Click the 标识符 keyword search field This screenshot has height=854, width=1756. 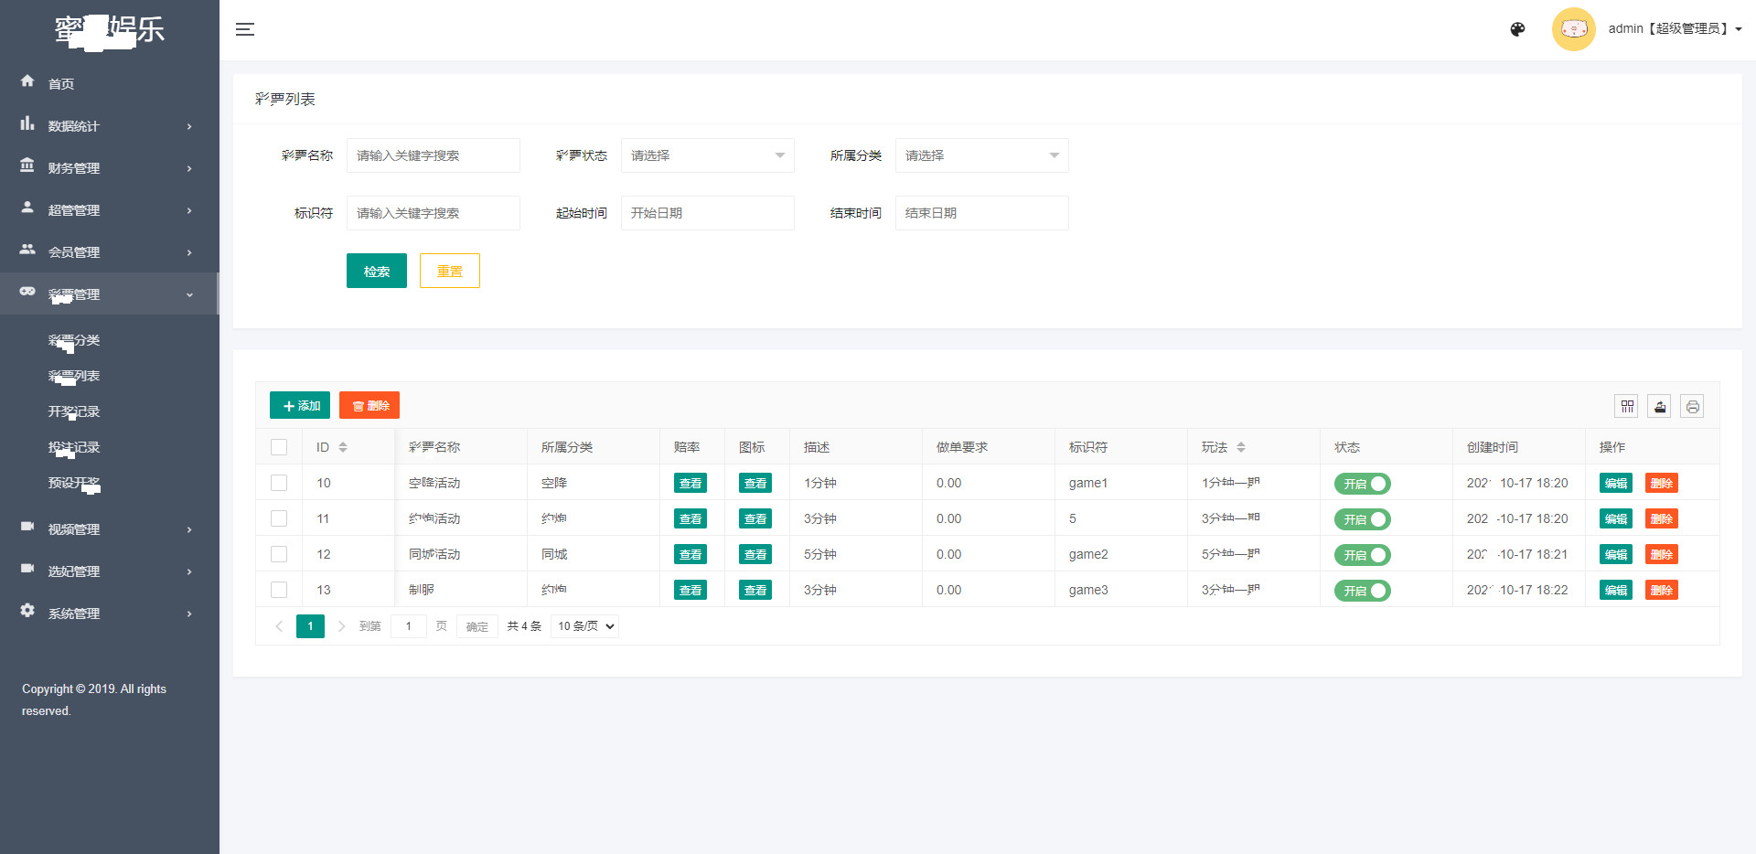(434, 213)
